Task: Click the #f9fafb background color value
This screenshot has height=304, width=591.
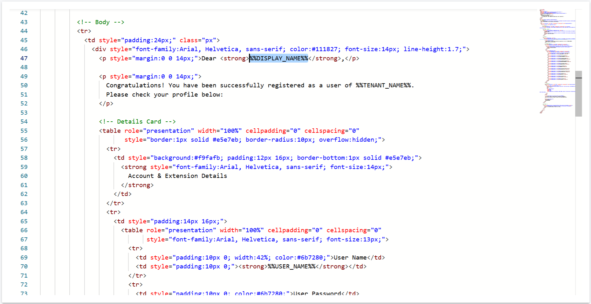Action: pos(207,158)
